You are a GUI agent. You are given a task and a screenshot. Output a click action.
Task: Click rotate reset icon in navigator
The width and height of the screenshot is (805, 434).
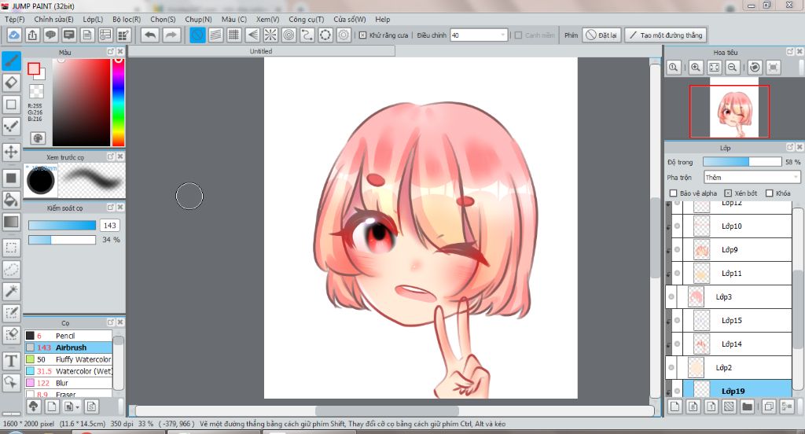point(755,68)
